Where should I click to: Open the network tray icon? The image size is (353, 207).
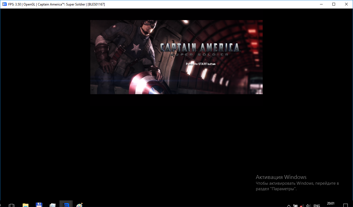point(302,206)
